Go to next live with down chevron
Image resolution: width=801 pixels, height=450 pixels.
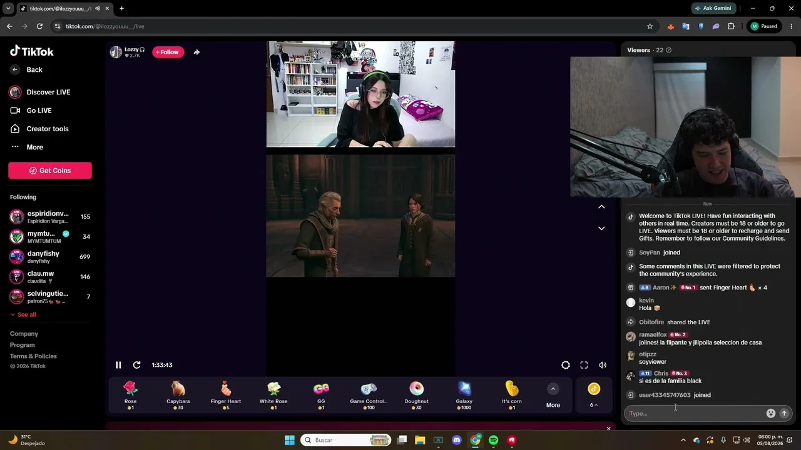(x=601, y=228)
